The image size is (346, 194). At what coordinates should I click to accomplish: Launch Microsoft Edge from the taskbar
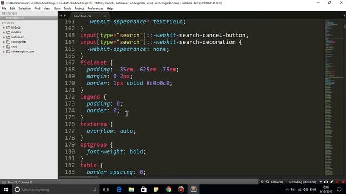pos(119,189)
